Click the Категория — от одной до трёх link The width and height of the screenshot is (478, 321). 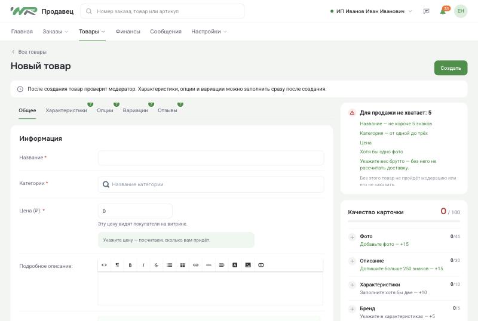coord(394,133)
